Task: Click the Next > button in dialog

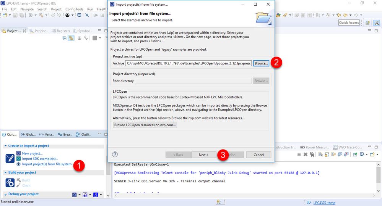Action: (x=203, y=155)
